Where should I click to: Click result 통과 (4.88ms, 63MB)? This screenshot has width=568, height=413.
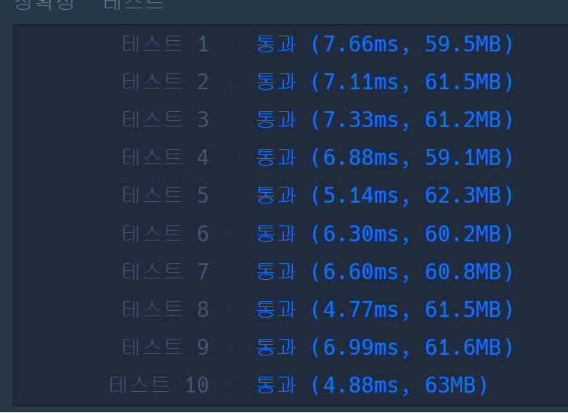[x=372, y=386]
